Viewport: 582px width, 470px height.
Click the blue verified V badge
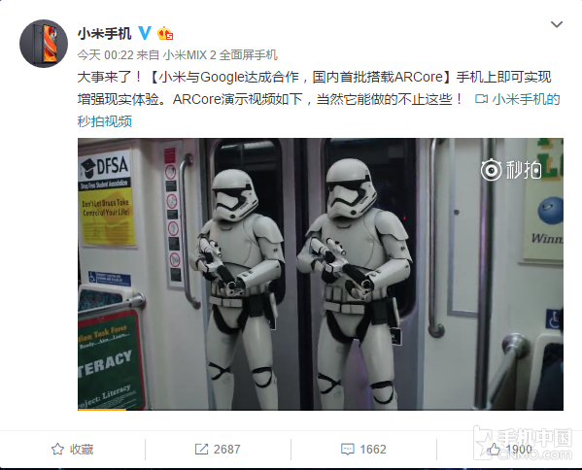pos(145,33)
